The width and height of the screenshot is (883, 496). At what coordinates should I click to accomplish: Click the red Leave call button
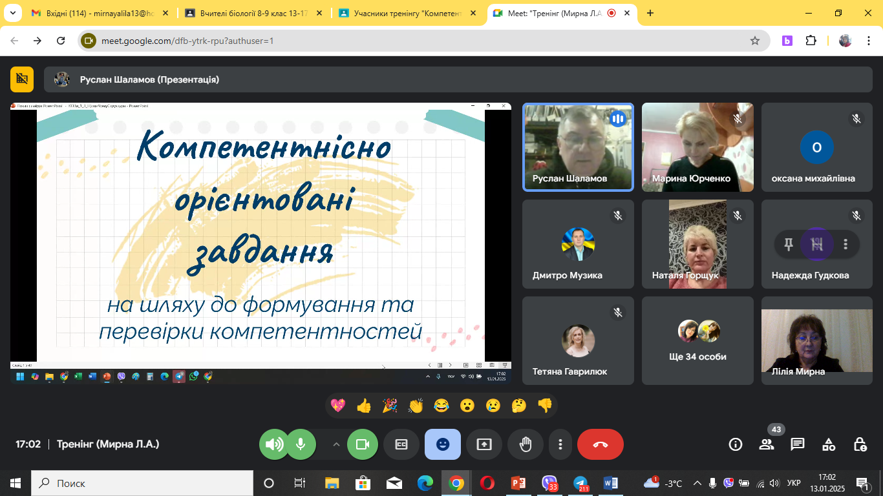click(600, 444)
